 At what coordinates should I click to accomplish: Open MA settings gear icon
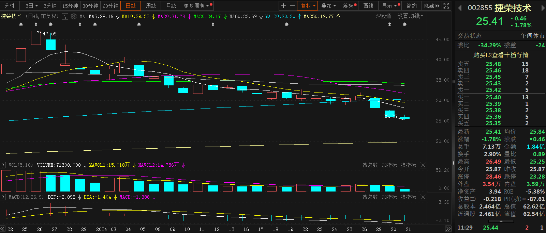coord(74,16)
